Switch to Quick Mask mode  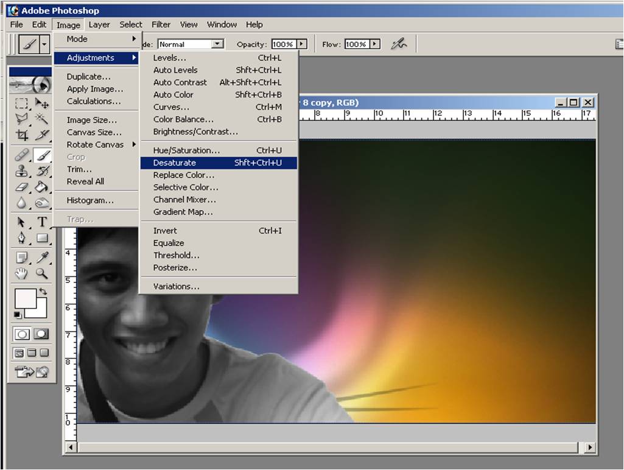(41, 334)
